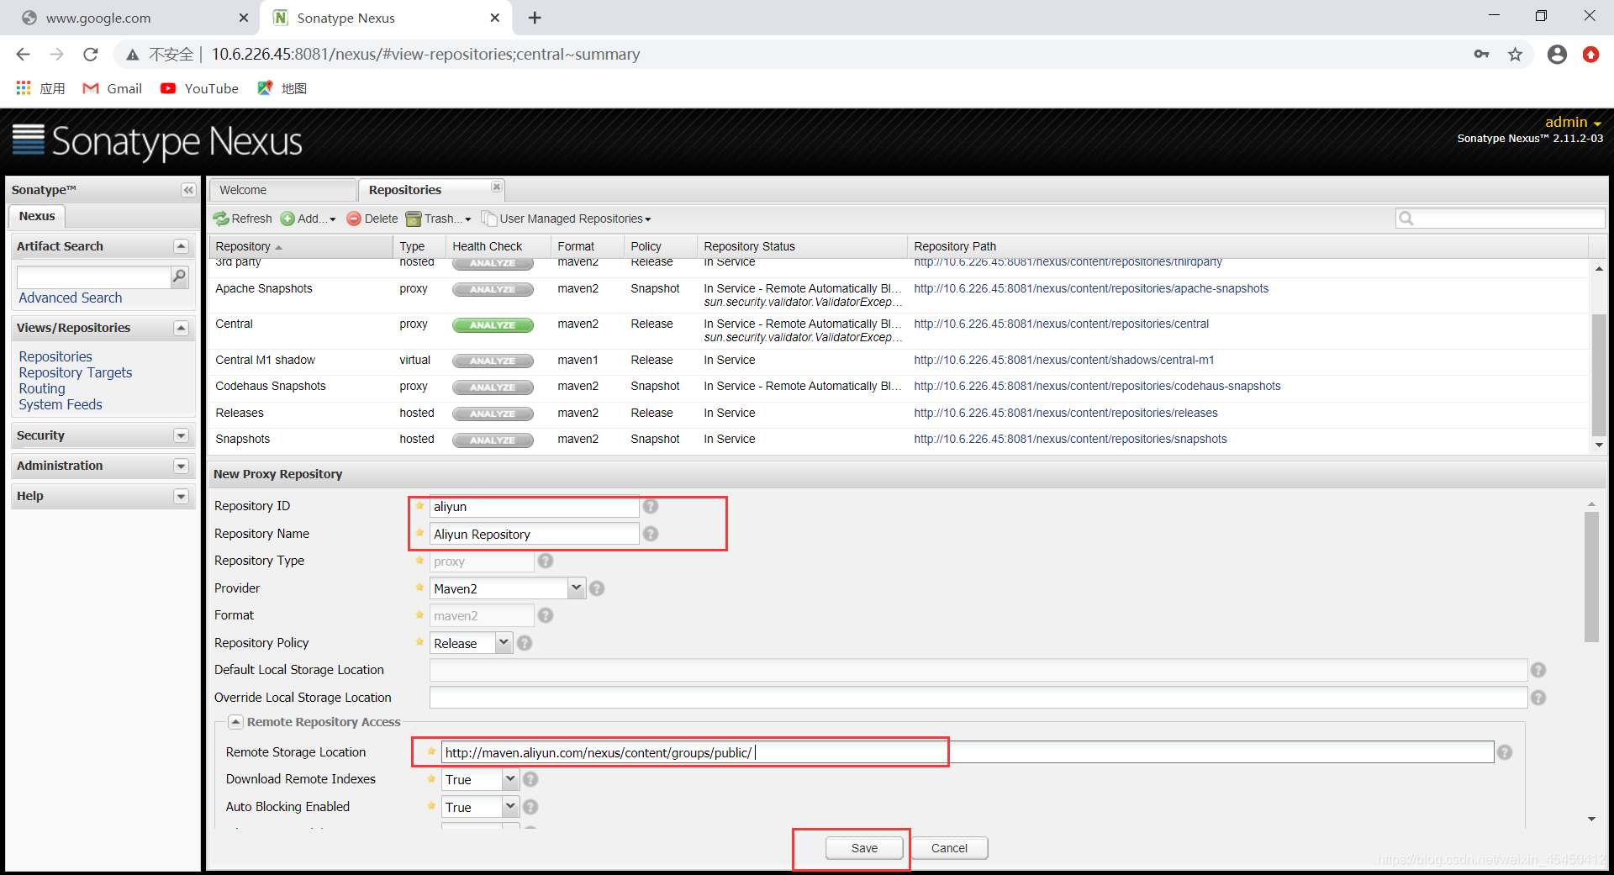Image resolution: width=1614 pixels, height=875 pixels.
Task: Open the Provider Maven2 dropdown
Action: [576, 588]
